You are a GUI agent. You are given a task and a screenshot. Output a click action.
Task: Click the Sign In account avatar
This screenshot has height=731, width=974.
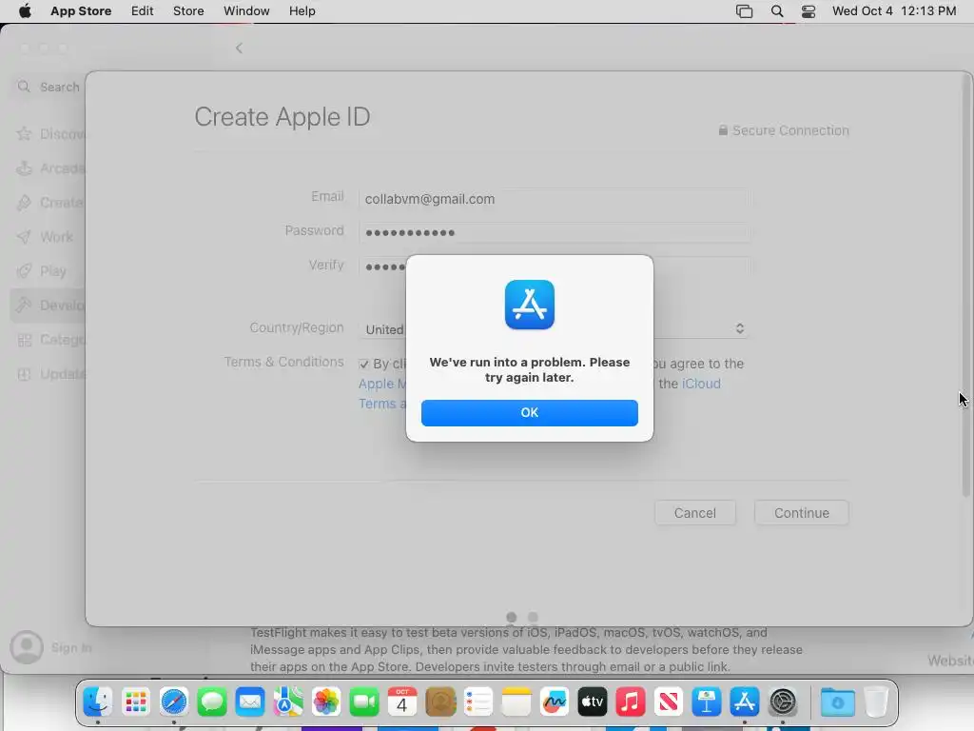click(x=27, y=647)
